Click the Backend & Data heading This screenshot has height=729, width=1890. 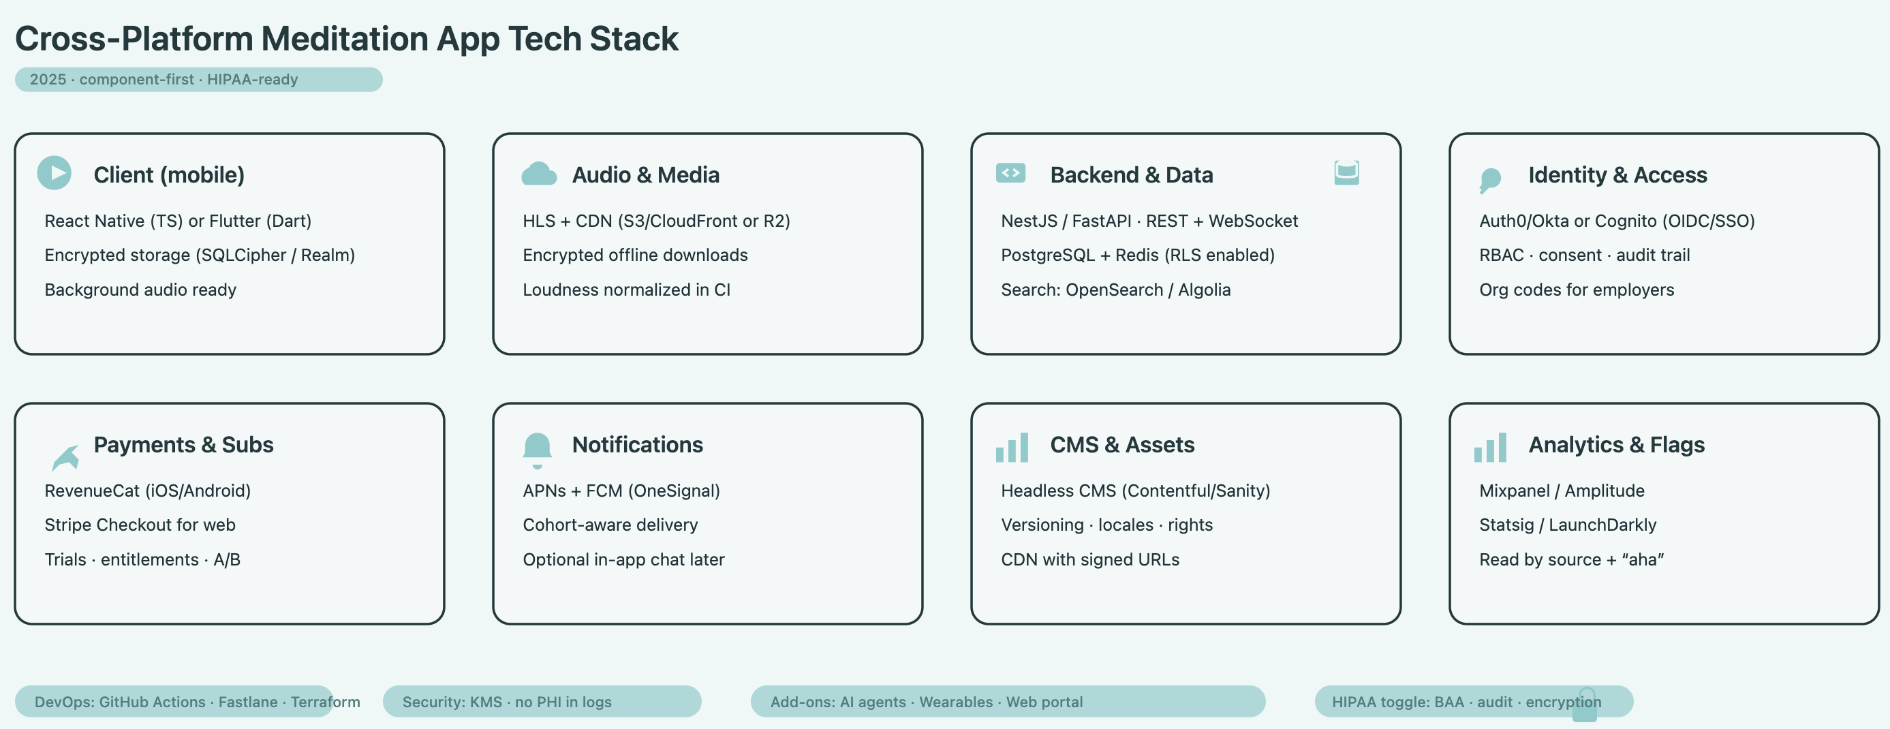1132,174
